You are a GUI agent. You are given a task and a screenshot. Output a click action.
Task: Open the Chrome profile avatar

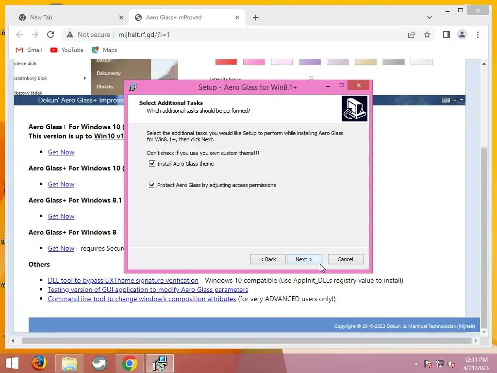462,34
